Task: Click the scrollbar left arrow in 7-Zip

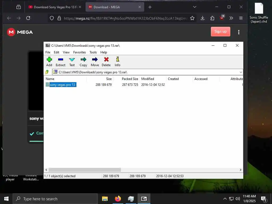Action: [x=46, y=170]
